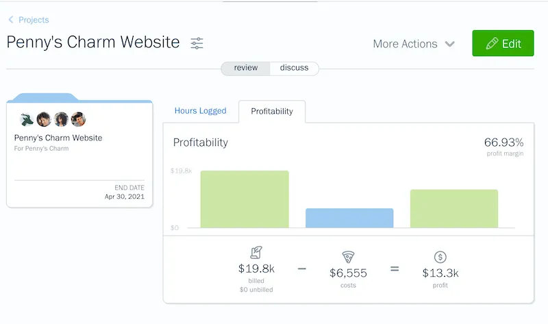Image resolution: width=548 pixels, height=324 pixels.
Task: Click the blue costs bar in chart
Action: tap(349, 218)
